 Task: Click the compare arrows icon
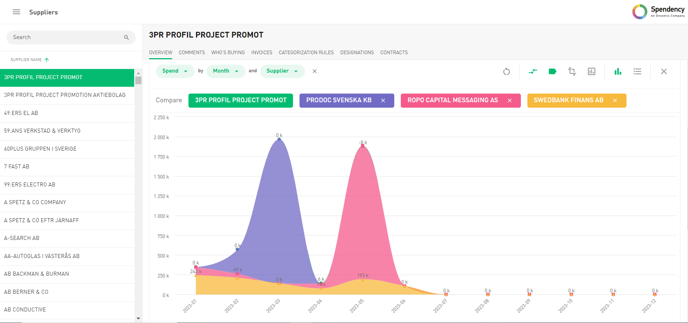(x=533, y=72)
